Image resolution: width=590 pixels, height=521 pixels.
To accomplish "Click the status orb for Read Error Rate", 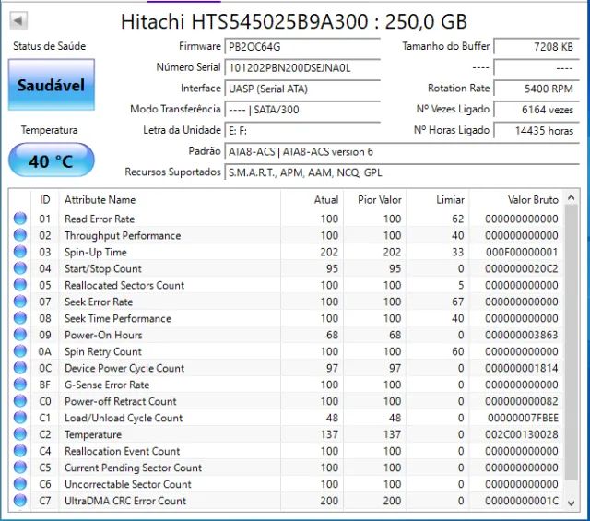I will tap(20, 219).
